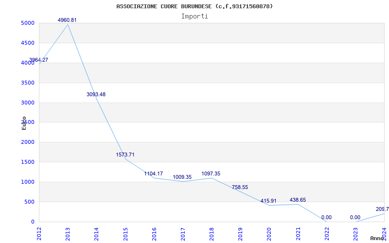Click the 2020 x-axis year label
The image size is (389, 243).
click(269, 234)
